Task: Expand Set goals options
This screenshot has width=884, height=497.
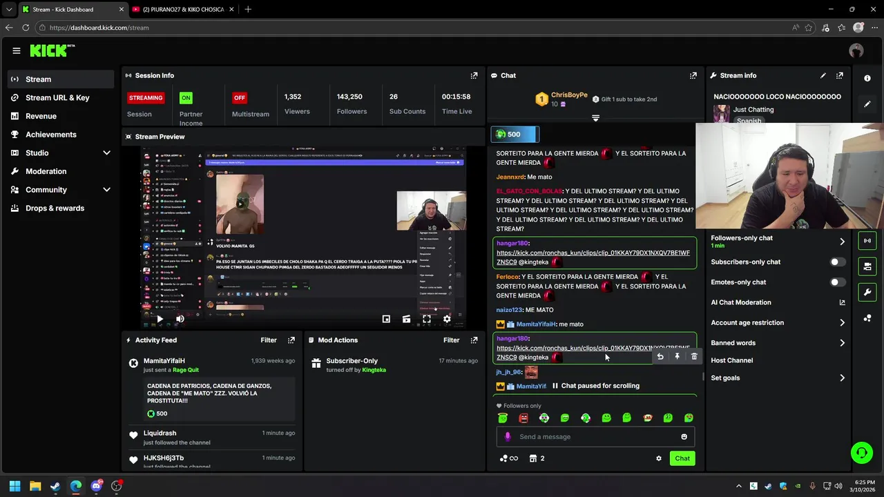Action: pyautogui.click(x=842, y=378)
